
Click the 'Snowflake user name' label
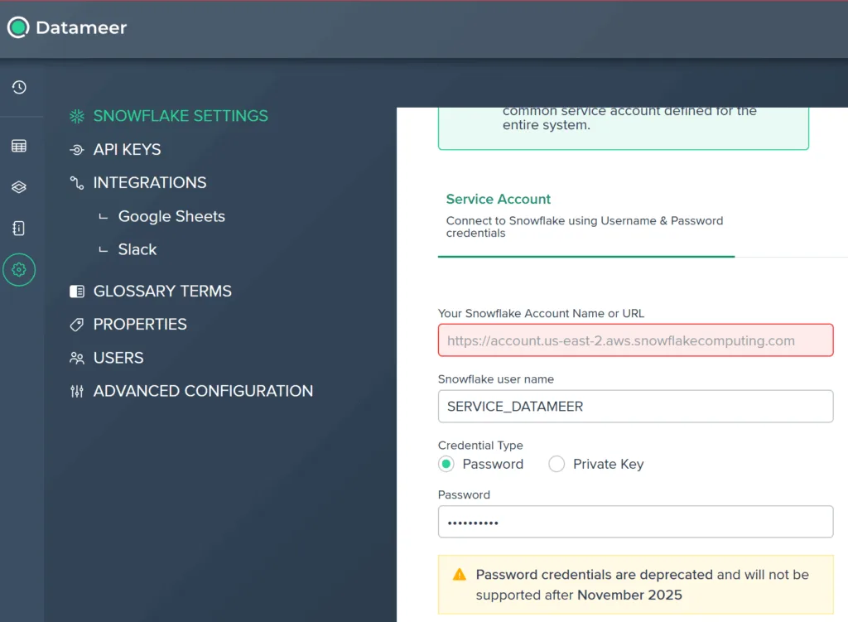point(496,379)
